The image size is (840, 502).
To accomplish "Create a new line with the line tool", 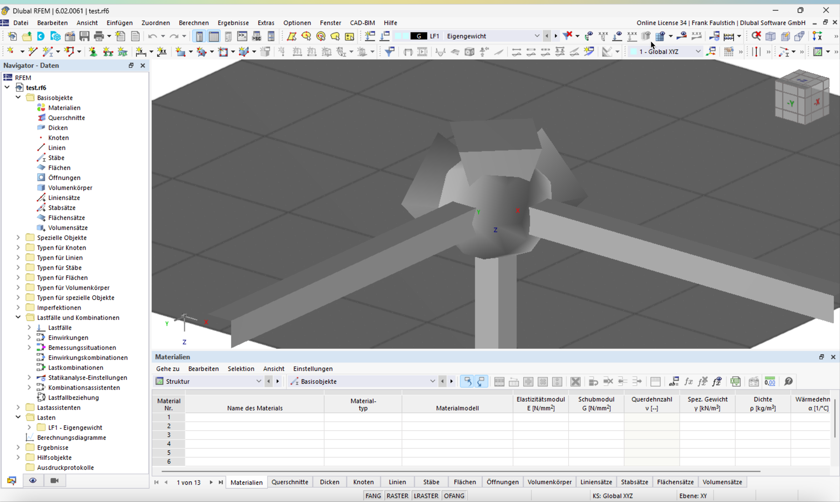I will coord(33,52).
